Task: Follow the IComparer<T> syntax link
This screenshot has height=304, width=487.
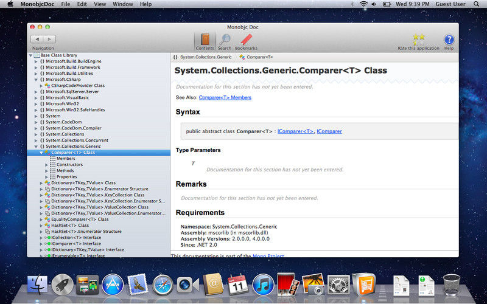Action: click(x=295, y=131)
